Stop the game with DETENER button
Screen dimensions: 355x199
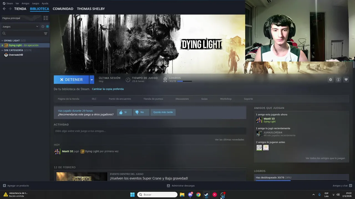[x=71, y=80]
